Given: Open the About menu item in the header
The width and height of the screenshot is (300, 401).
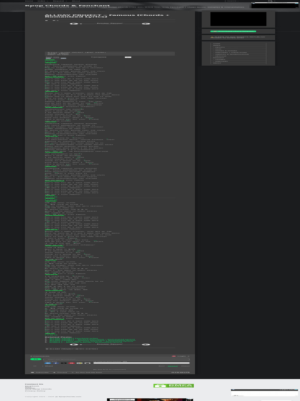Looking at the screenshot, I should coord(76,1).
